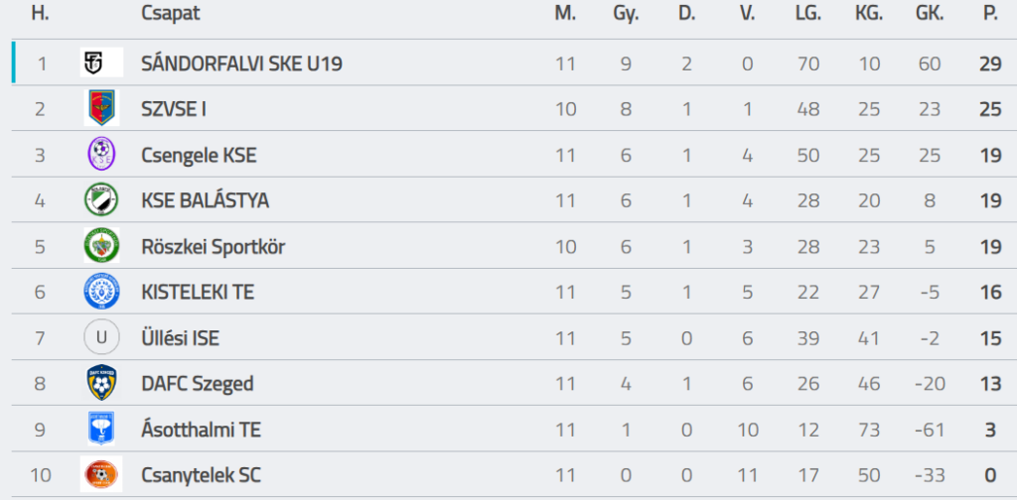Image resolution: width=1017 pixels, height=500 pixels.
Task: Open the DAFC Szeged team page
Action: point(198,384)
